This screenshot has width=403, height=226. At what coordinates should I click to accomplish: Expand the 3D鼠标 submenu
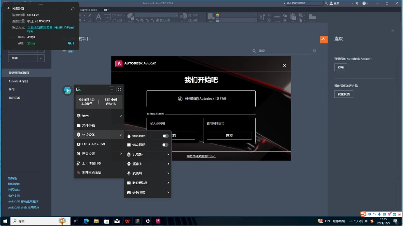point(148,154)
